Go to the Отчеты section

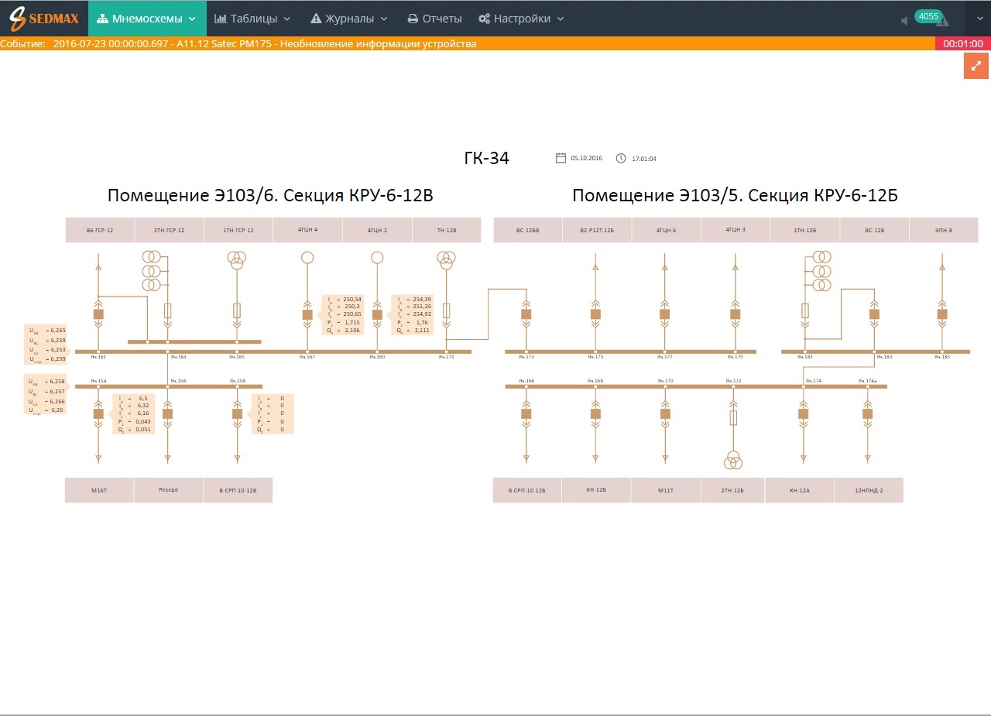[x=435, y=19]
